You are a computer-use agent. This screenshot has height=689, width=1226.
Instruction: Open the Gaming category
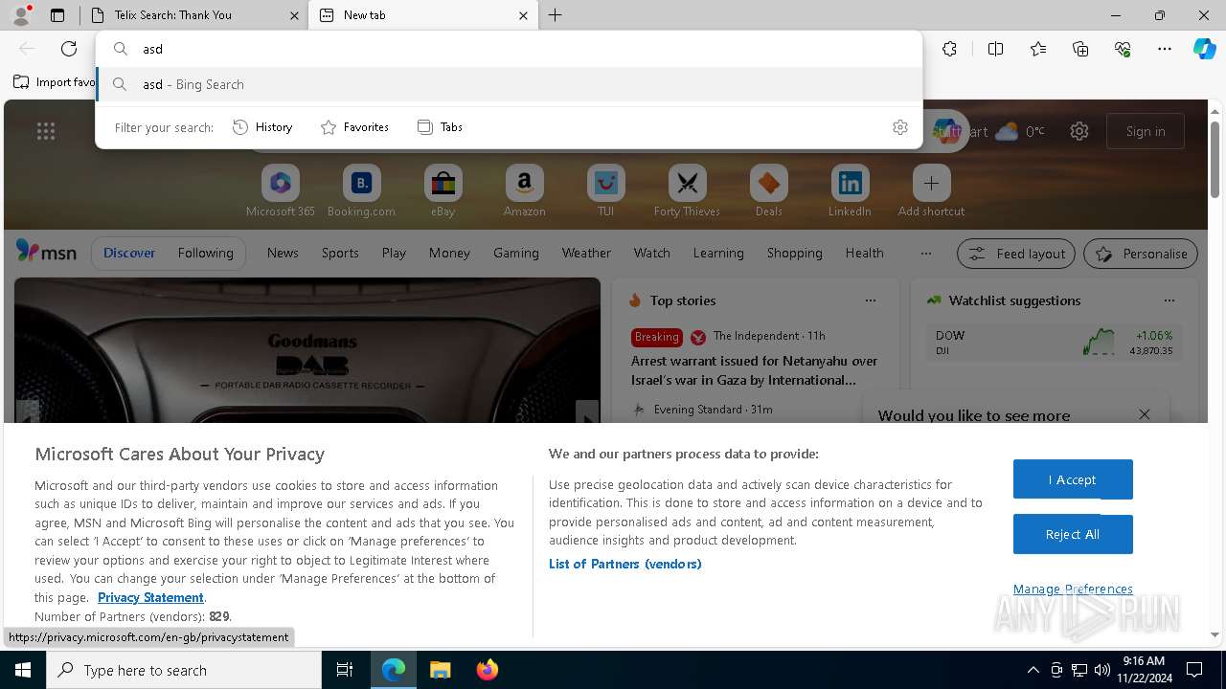(516, 254)
